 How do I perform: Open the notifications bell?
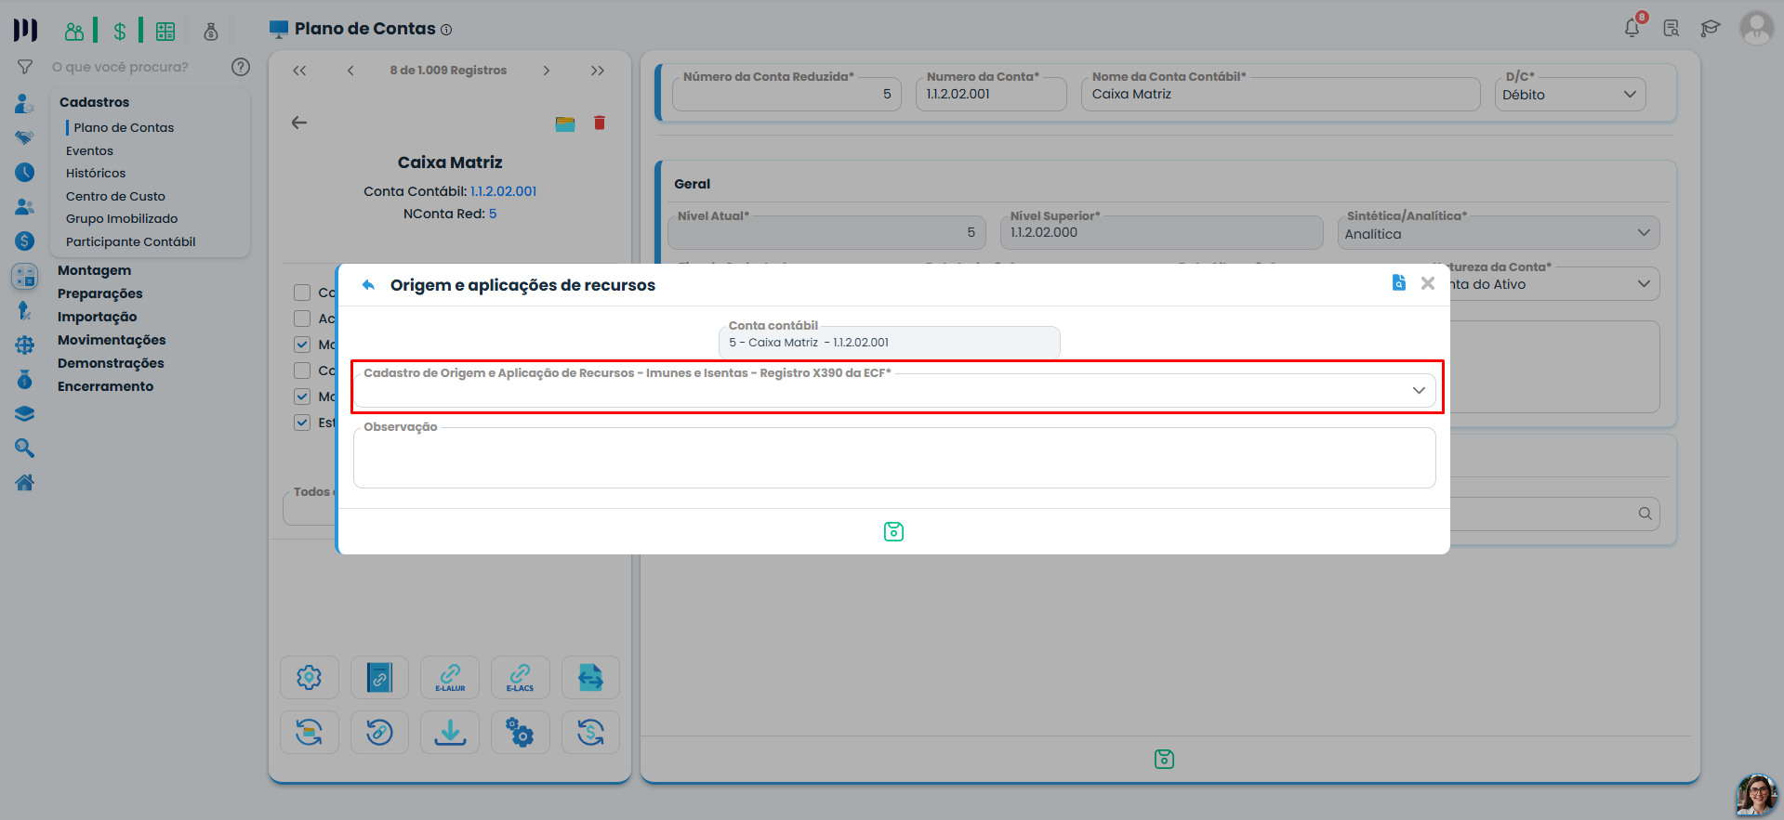coord(1632,28)
